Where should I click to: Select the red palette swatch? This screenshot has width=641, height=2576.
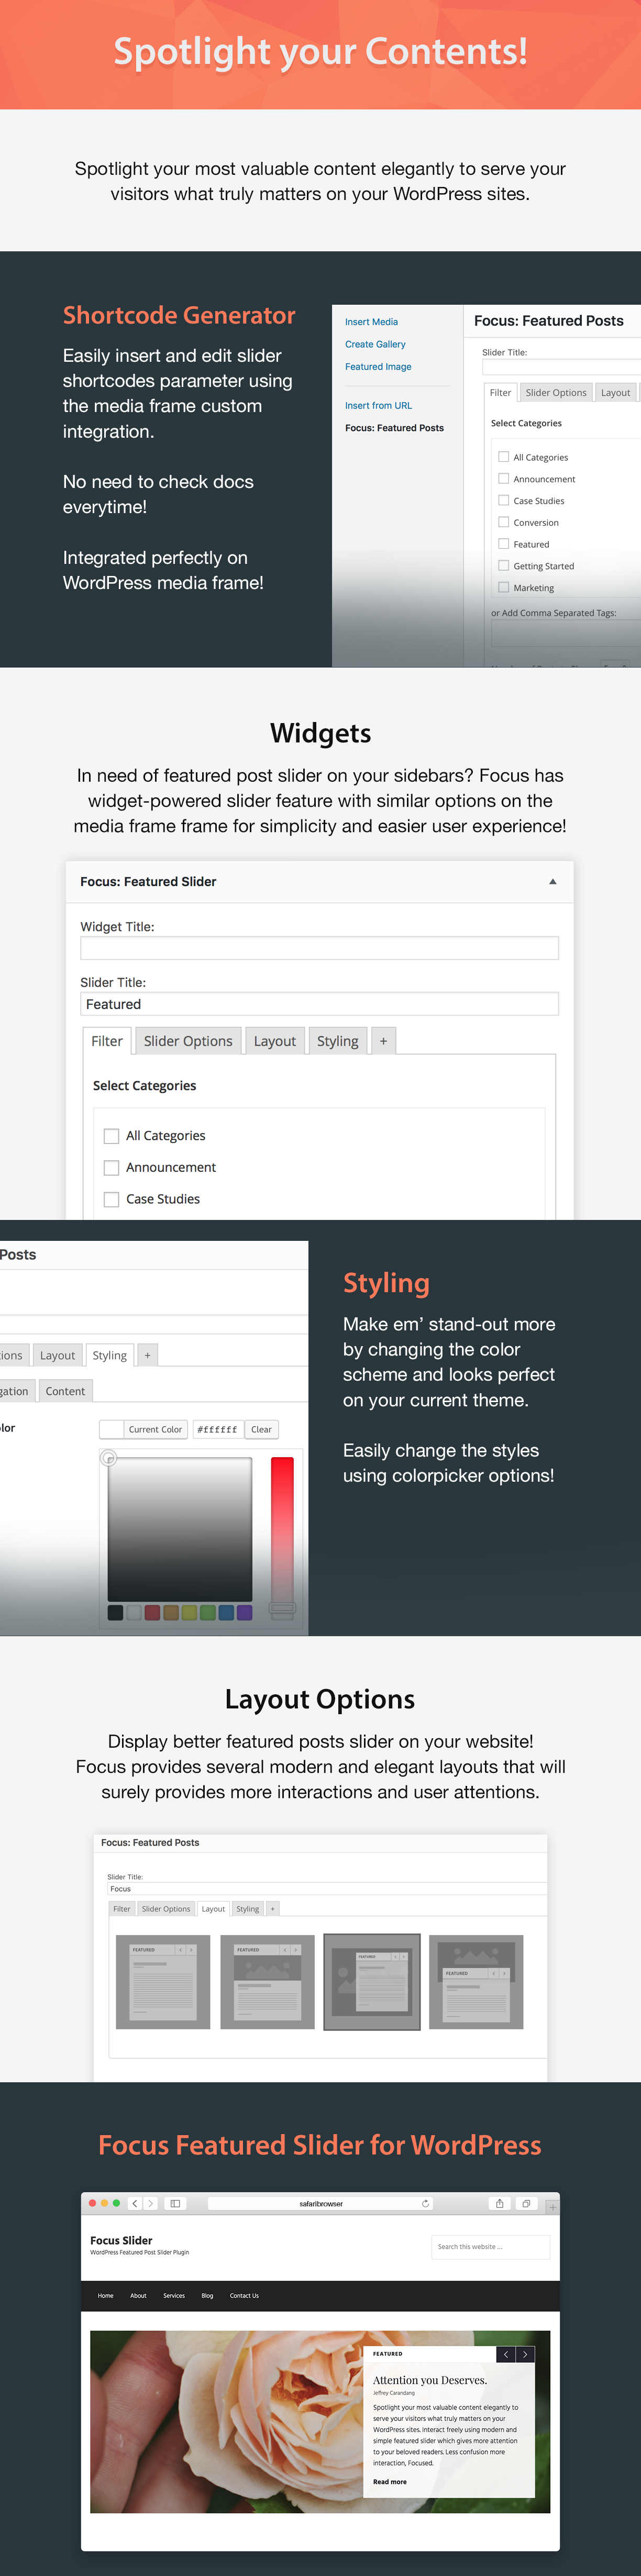pyautogui.click(x=152, y=1612)
